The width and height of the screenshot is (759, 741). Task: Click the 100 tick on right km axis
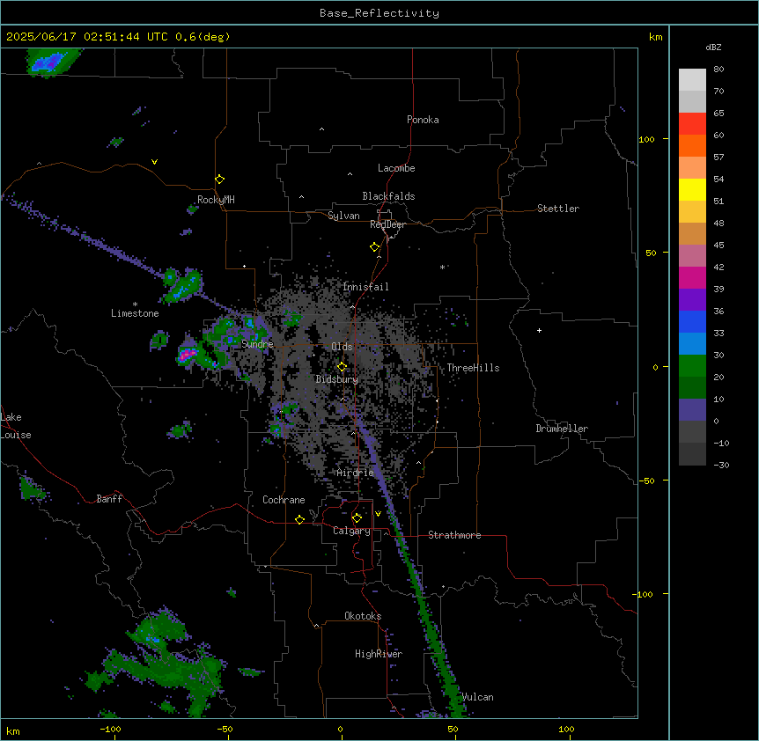[x=646, y=139]
